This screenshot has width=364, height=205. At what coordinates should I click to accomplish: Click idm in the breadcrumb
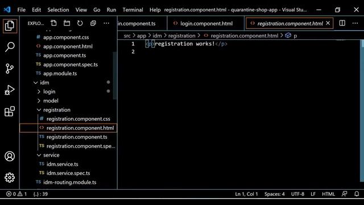157,35
